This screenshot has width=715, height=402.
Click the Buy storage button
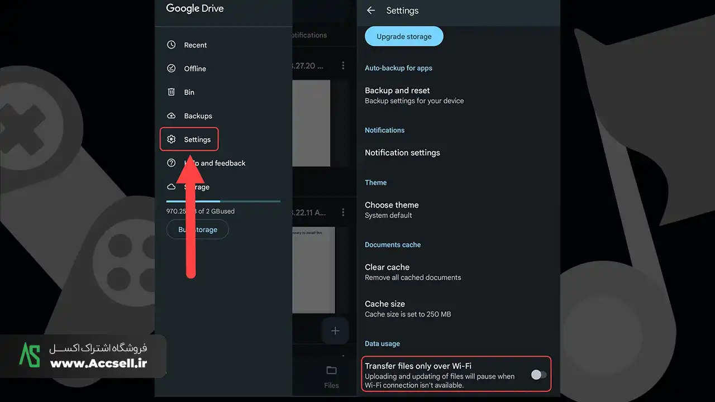coord(198,229)
